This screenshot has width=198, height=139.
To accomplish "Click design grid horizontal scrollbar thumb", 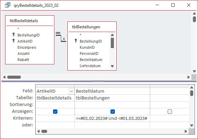I will coord(44,131).
